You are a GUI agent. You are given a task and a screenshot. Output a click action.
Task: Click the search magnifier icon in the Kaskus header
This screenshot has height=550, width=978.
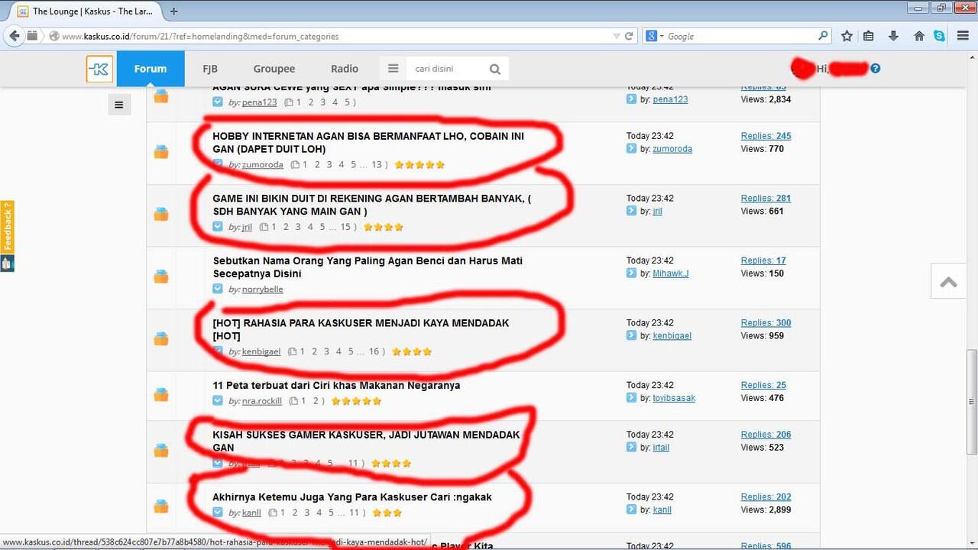[x=495, y=69]
